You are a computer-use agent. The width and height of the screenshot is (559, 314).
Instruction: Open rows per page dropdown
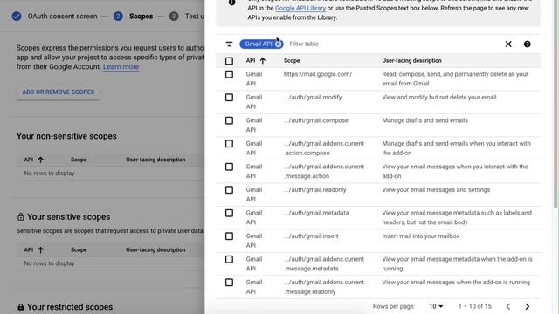[436, 306]
